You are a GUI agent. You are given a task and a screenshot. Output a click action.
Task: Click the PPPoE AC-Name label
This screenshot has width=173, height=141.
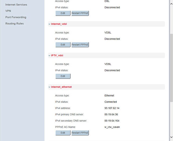click(x=65, y=127)
